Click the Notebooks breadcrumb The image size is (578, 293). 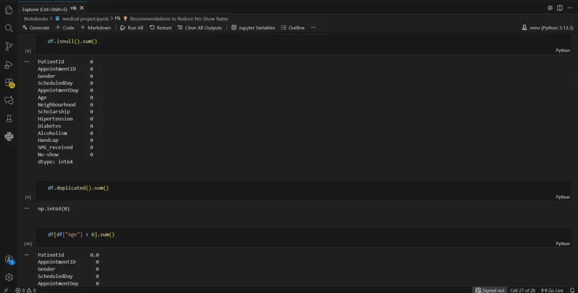(x=36, y=19)
